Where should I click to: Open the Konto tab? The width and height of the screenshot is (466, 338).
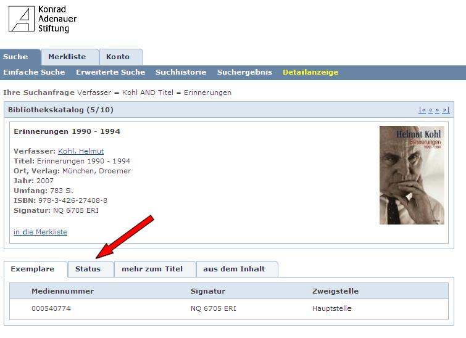[x=118, y=57]
